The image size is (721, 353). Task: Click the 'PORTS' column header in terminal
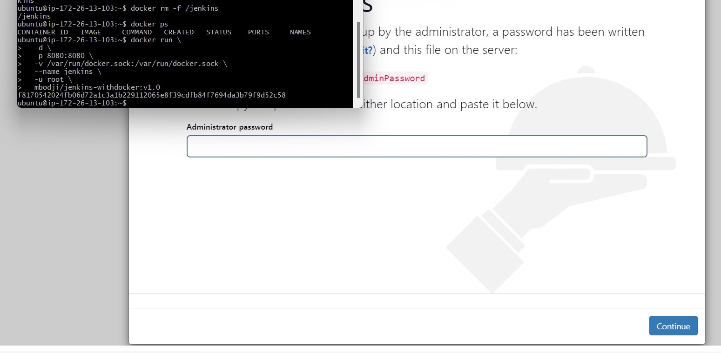click(x=258, y=32)
